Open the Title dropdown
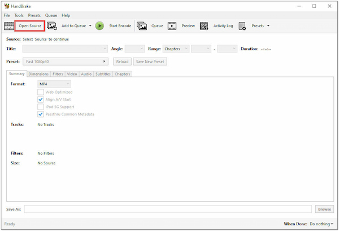The image size is (339, 231). tap(65, 49)
